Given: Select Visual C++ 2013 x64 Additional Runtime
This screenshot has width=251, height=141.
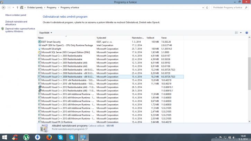Looking at the screenshot, I should pyautogui.click(x=110, y=108).
